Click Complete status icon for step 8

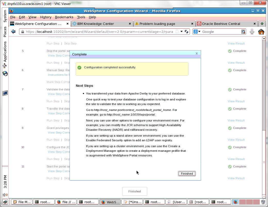tap(230, 109)
